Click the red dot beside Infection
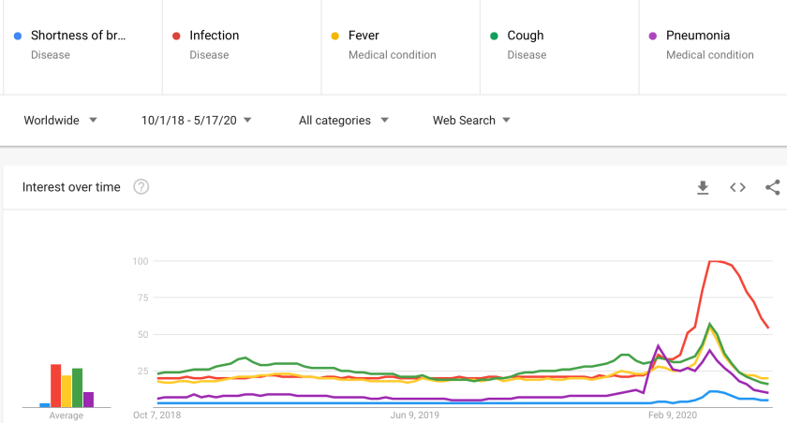The image size is (787, 423). pyautogui.click(x=176, y=36)
